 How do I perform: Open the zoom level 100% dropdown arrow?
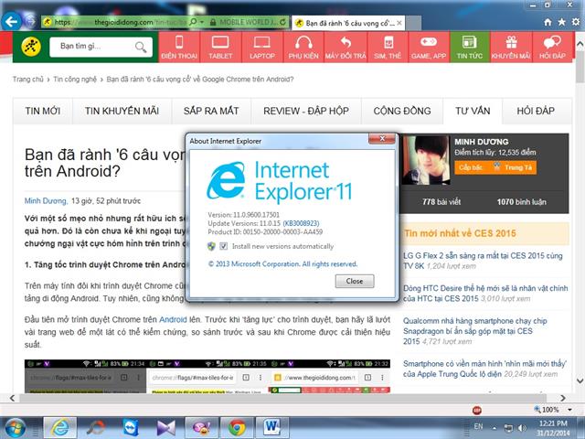570,410
